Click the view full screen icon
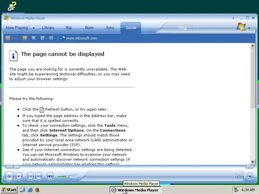The image size is (259, 194). (238, 176)
